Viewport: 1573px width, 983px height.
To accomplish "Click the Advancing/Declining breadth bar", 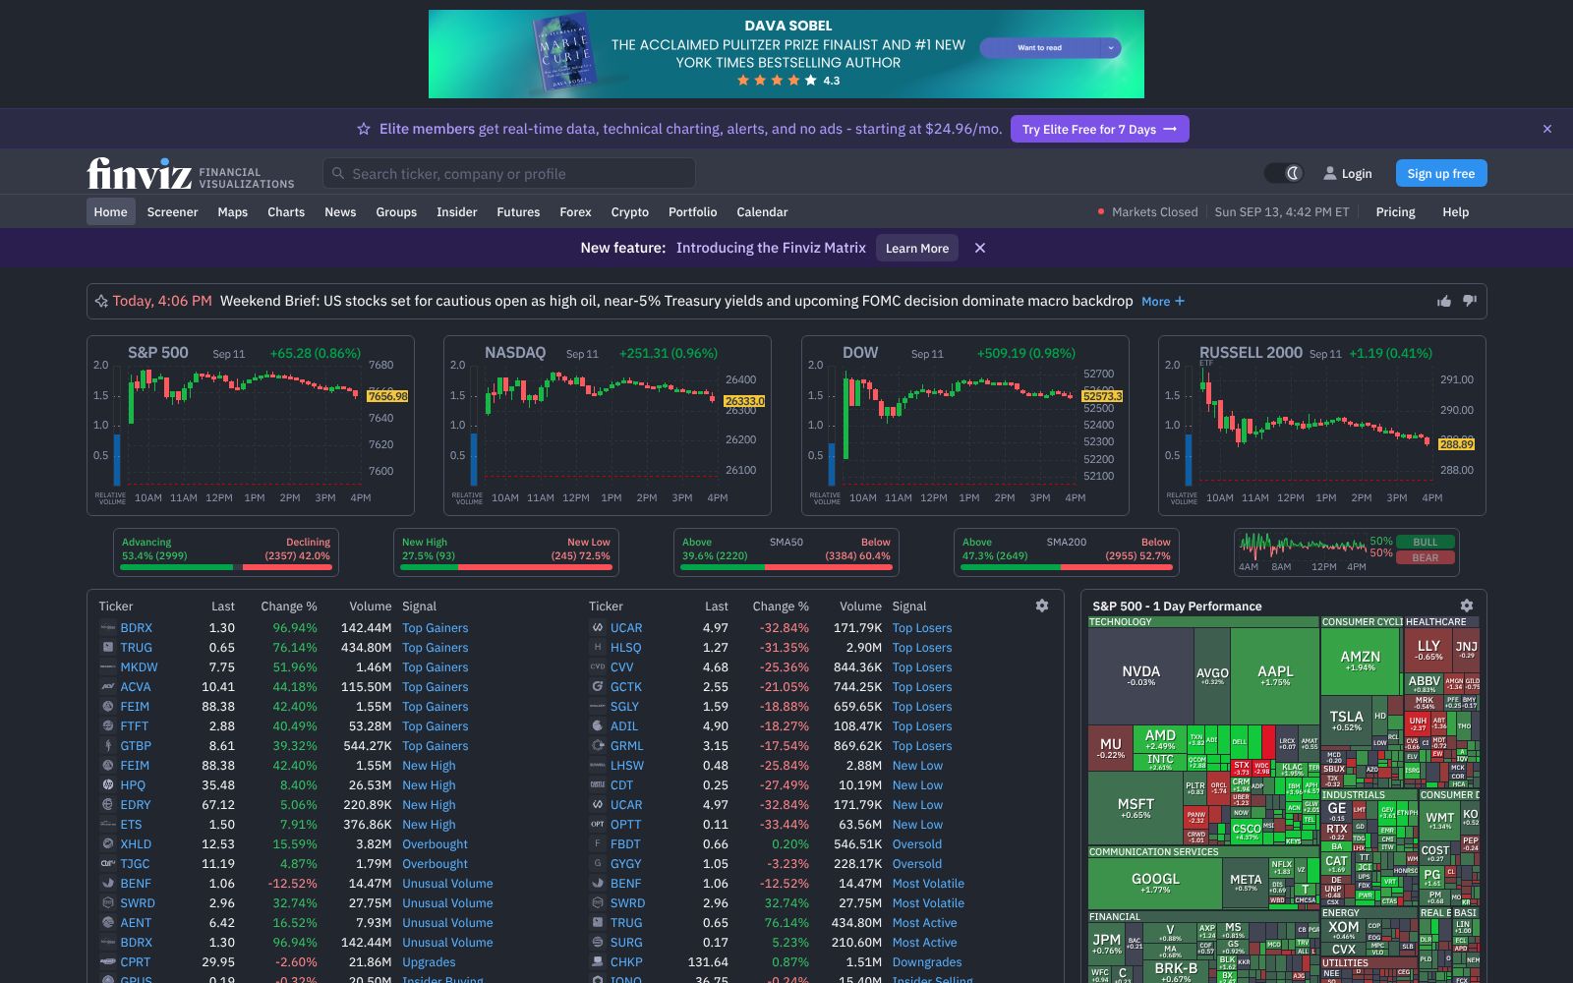I will [226, 552].
